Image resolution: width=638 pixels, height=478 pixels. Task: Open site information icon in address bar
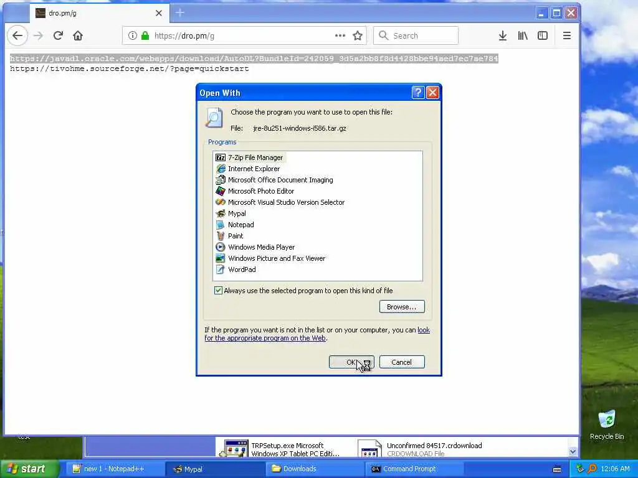pos(133,35)
